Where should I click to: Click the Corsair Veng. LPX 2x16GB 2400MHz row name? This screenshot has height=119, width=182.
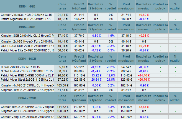click(27, 117)
